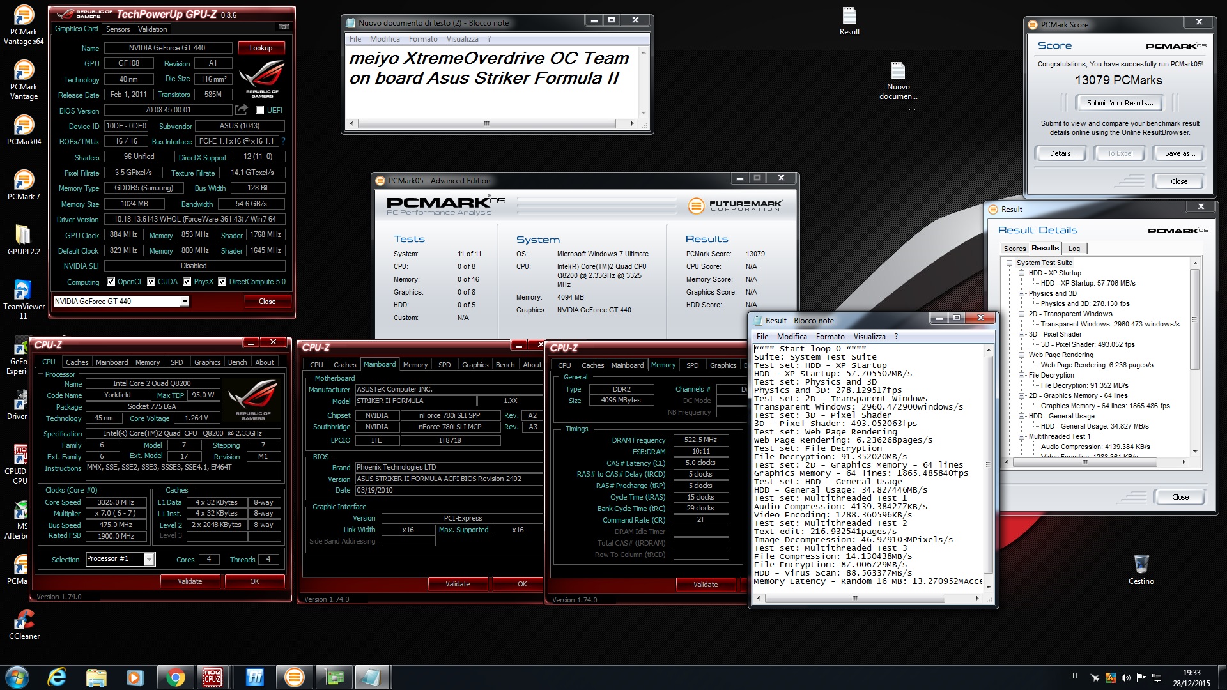Collapse File Decryption tree node
This screenshot has height=690, width=1227.
point(1022,375)
